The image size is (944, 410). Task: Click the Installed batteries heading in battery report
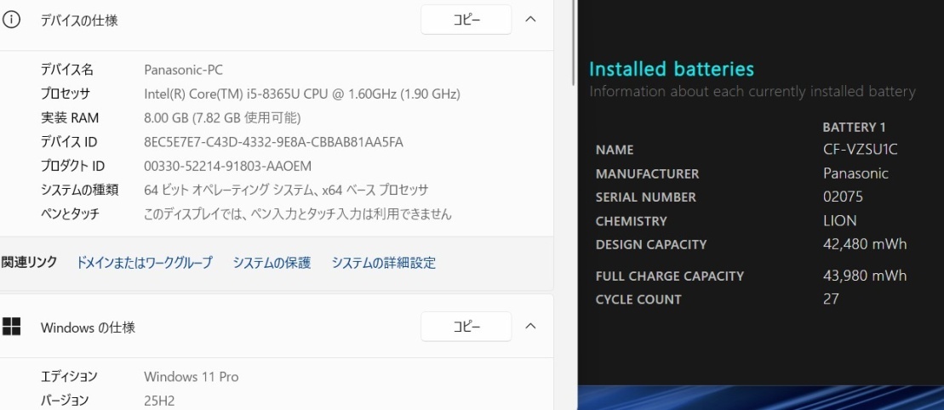coord(672,69)
